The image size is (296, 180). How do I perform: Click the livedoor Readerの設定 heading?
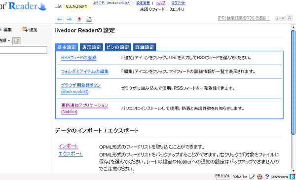85,31
